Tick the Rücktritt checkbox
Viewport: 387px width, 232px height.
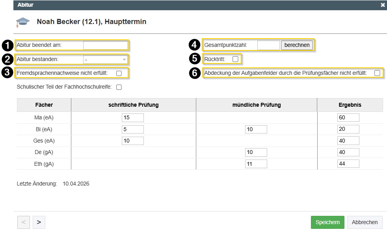(x=235, y=59)
